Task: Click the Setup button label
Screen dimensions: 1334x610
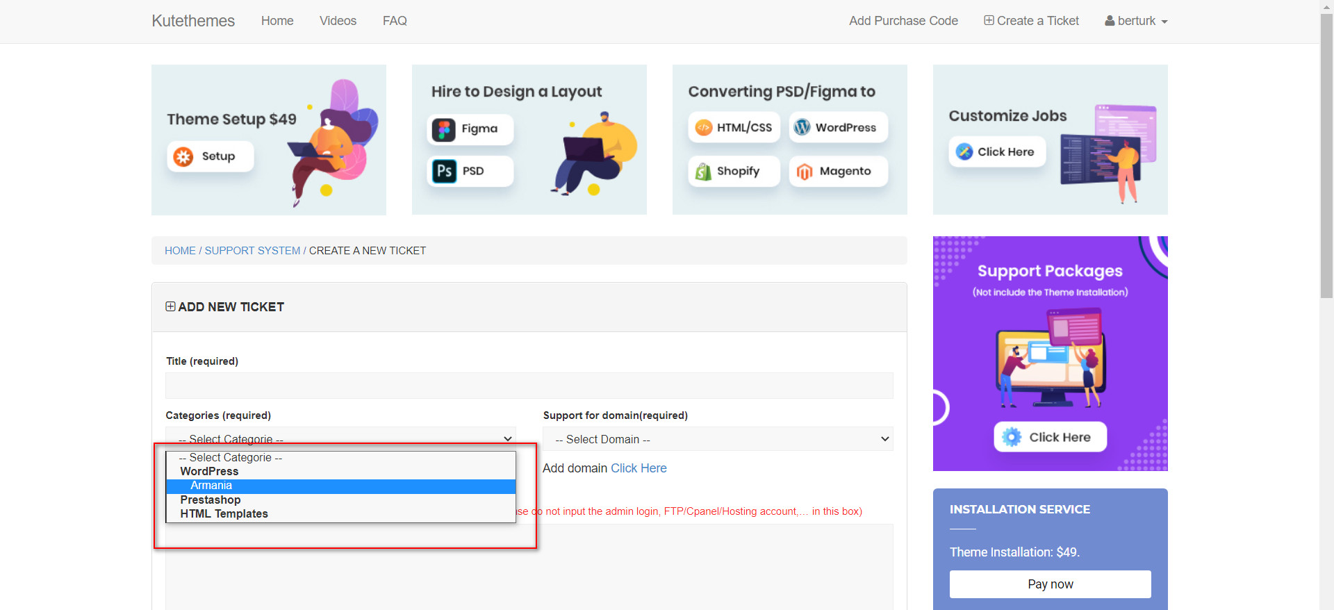Action: click(218, 156)
